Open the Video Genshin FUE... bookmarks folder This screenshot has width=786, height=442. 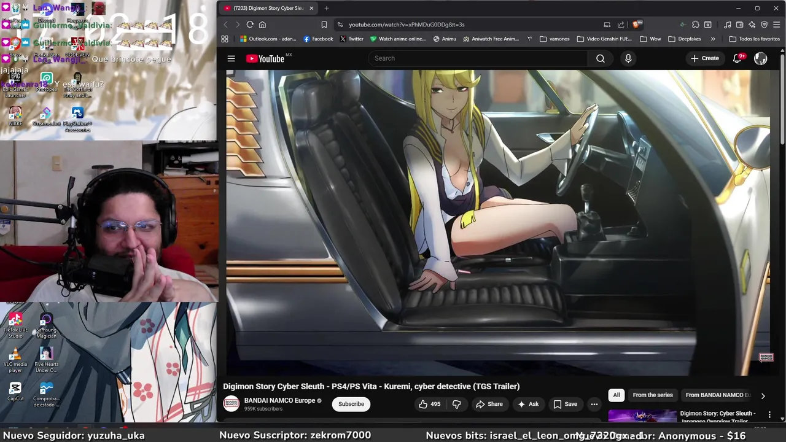pyautogui.click(x=604, y=39)
